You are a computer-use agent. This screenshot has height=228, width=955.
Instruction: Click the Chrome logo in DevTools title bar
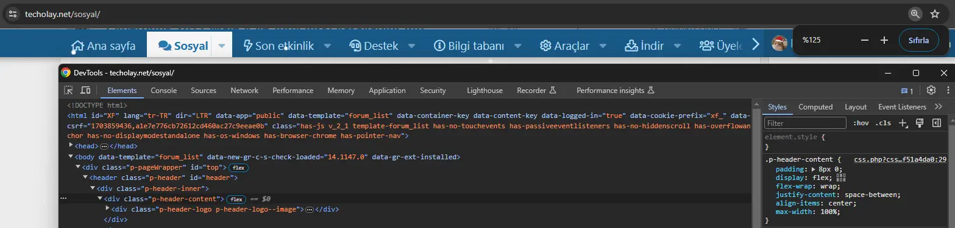pos(66,72)
